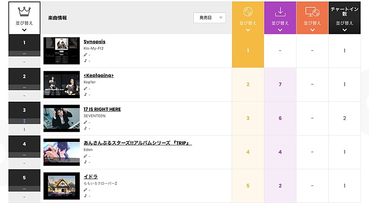369x203 pixels.
Task: Open the 発売日 dropdown
Action: pyautogui.click(x=209, y=18)
